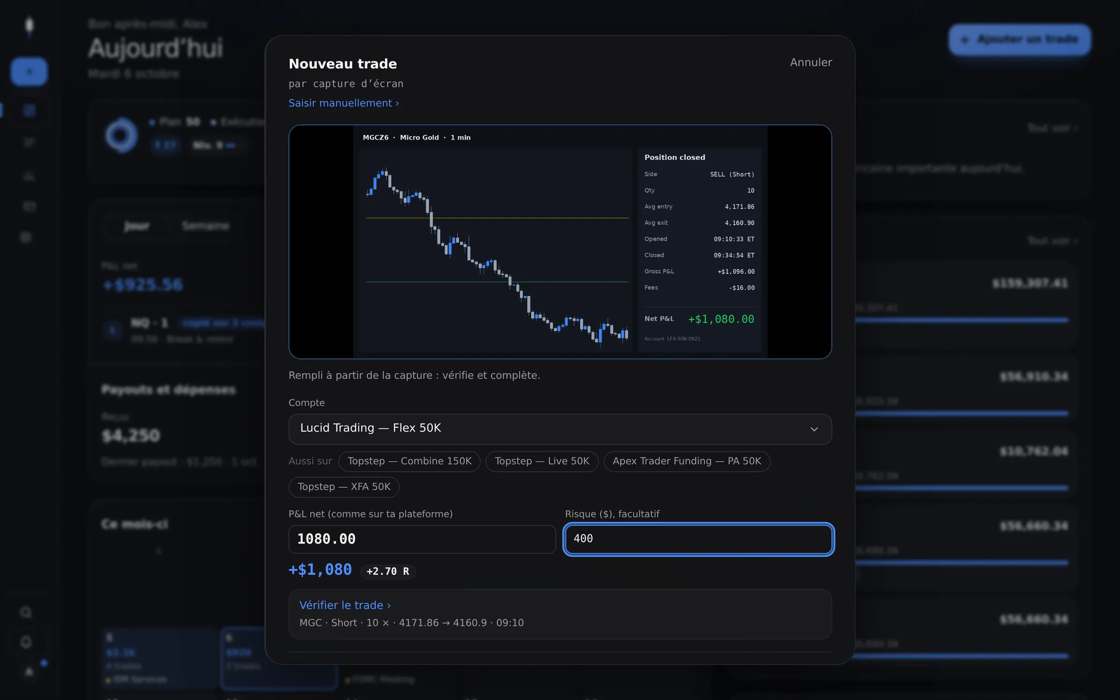Select the Topstep — Combine 150K chip
Image resolution: width=1120 pixels, height=700 pixels.
[409, 461]
